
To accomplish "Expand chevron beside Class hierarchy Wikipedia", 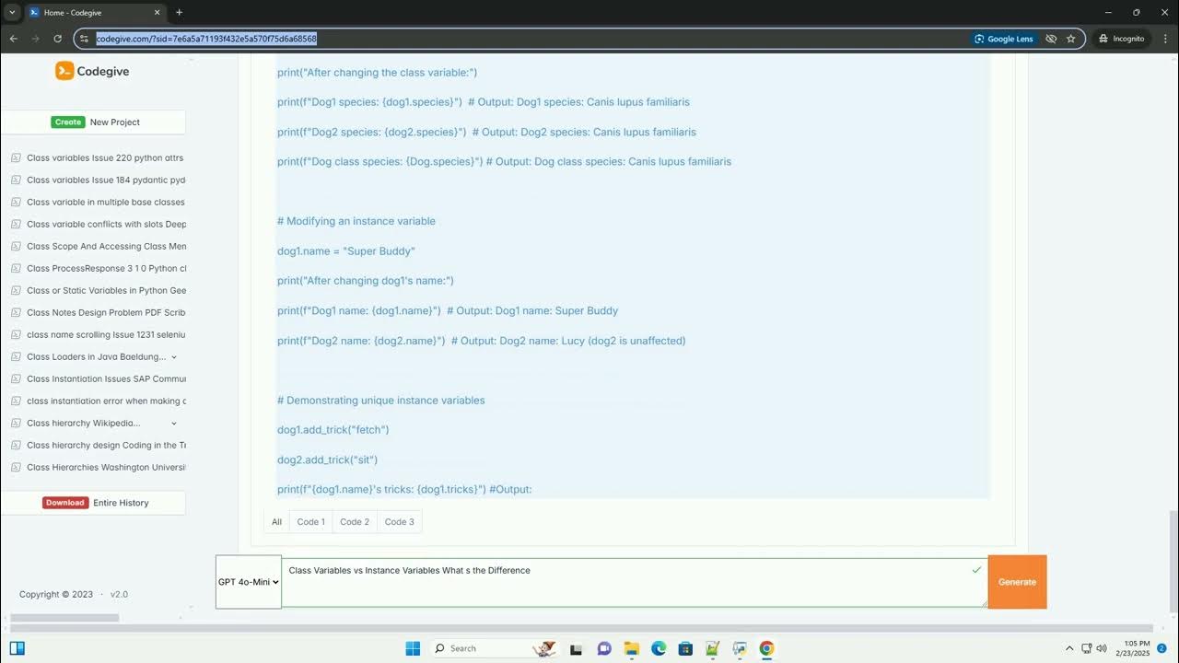I will click(x=174, y=424).
